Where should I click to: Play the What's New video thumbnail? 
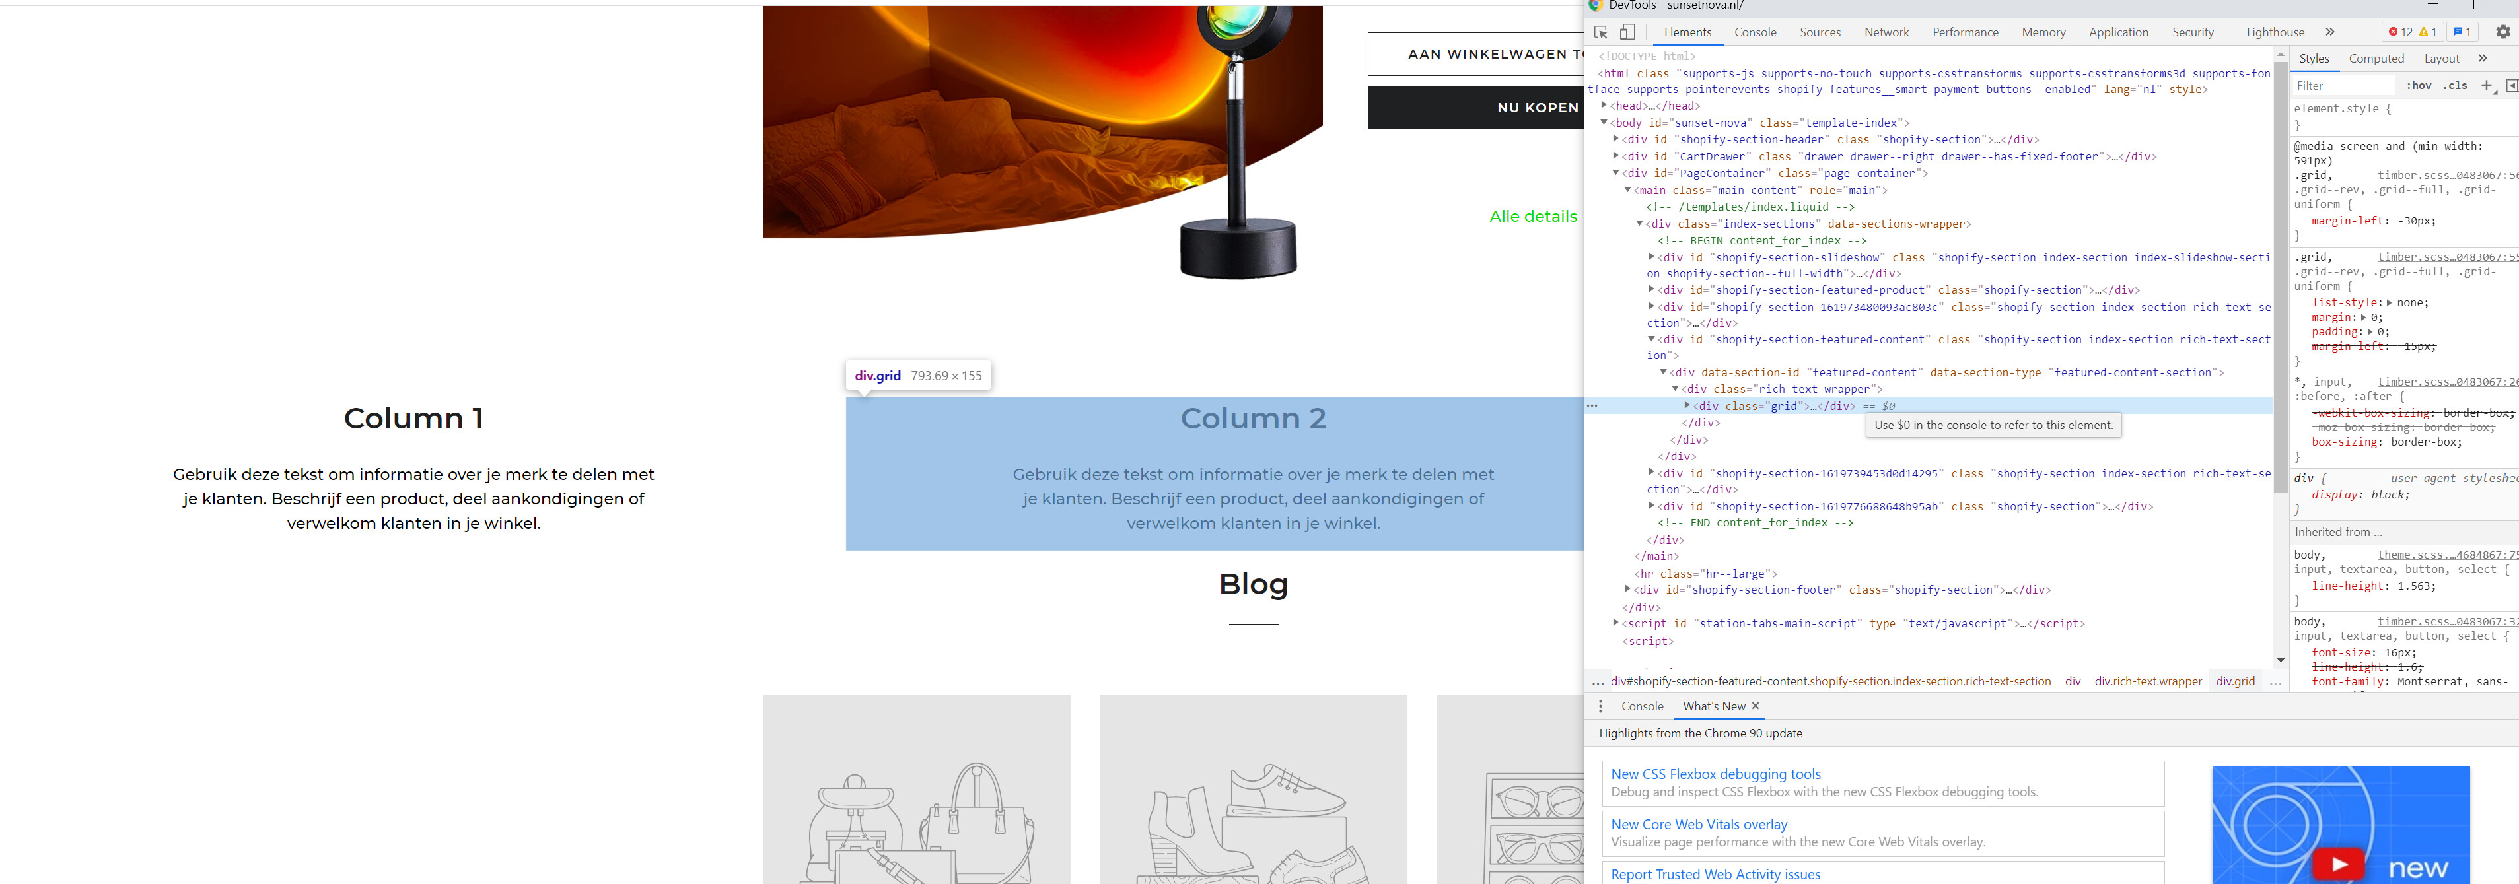(2339, 864)
